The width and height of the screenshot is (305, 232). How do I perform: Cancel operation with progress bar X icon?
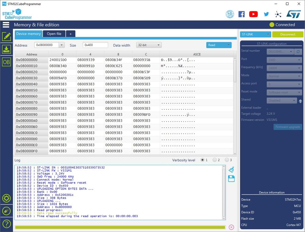click(x=231, y=227)
